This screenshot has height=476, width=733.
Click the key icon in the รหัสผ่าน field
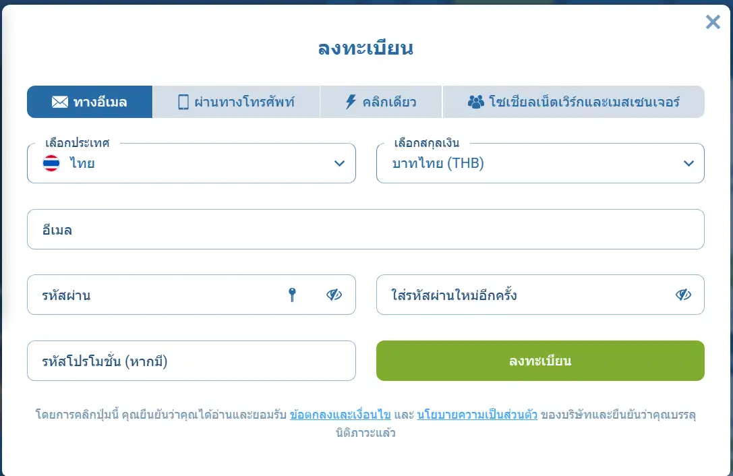point(292,295)
